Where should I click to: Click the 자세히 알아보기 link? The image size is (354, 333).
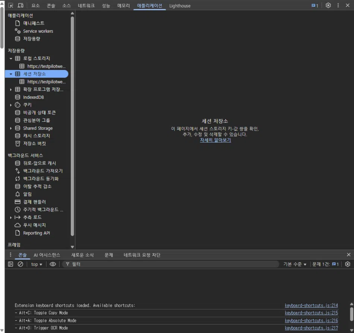pos(215,140)
